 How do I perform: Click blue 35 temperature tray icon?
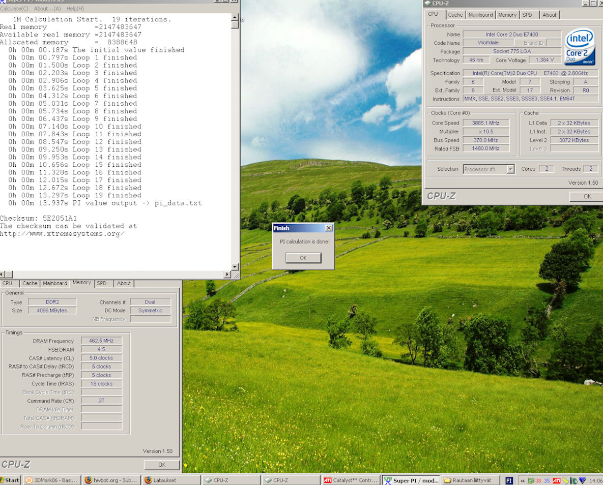coord(547,480)
